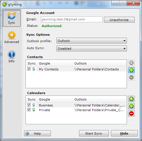Click the Email address input field
Viewport: 142px width, 141px height.
(72, 20)
